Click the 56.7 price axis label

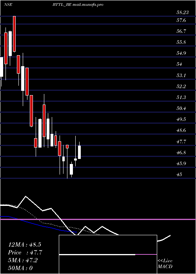(181, 31)
